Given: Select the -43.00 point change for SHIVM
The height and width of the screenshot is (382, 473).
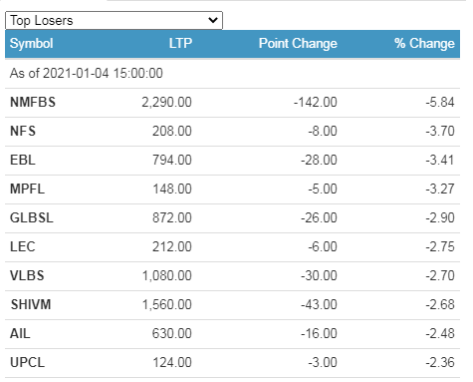Looking at the screenshot, I should [x=319, y=304].
